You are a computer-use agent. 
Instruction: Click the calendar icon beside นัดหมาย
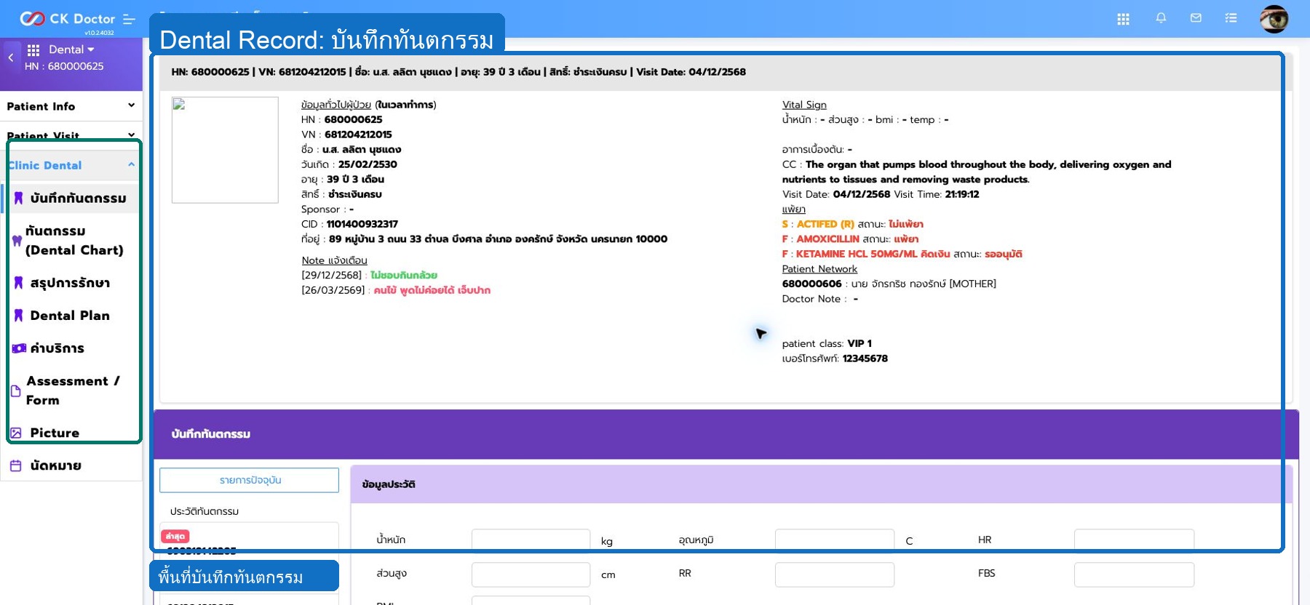(16, 466)
